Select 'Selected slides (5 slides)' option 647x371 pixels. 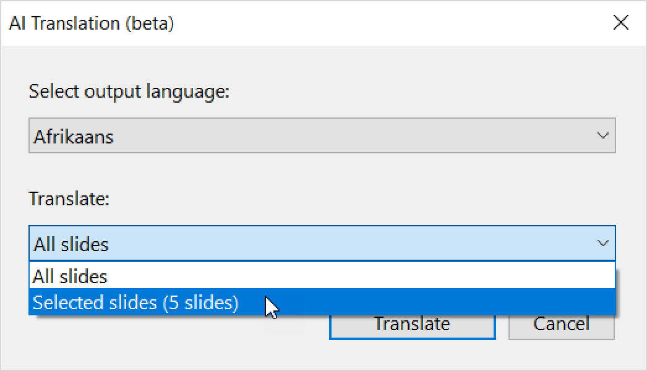(x=135, y=303)
